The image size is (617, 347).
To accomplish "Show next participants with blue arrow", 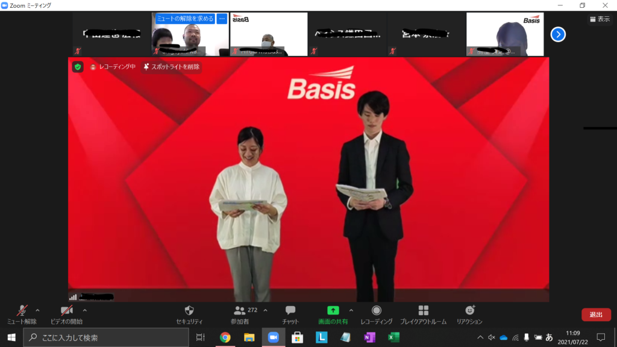I will point(558,34).
